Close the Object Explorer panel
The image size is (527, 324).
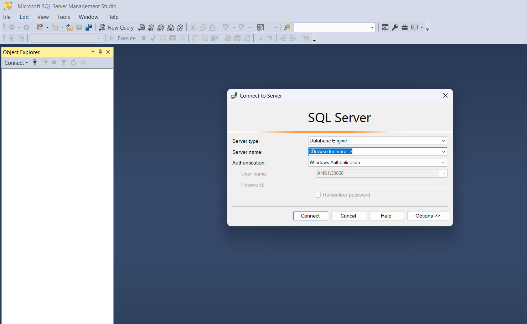tap(108, 52)
